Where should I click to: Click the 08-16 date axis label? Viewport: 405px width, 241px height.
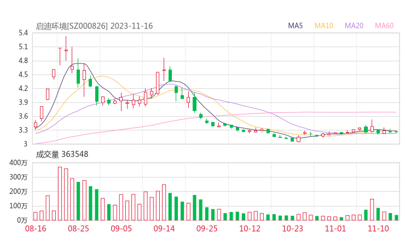point(36,228)
